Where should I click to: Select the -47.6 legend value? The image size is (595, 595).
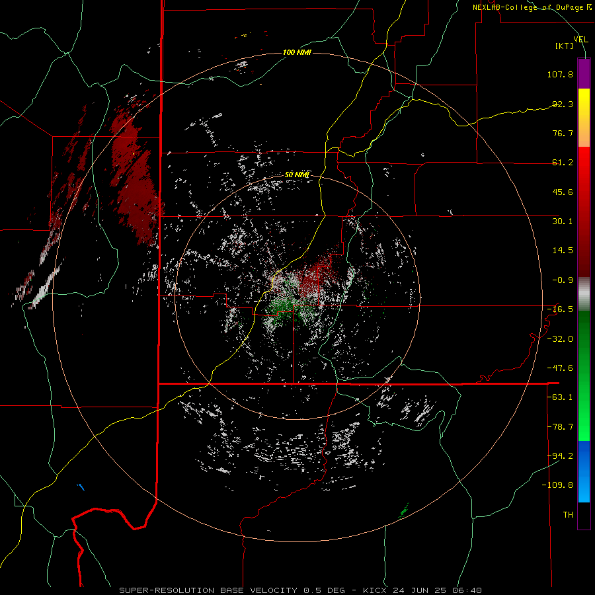point(560,368)
